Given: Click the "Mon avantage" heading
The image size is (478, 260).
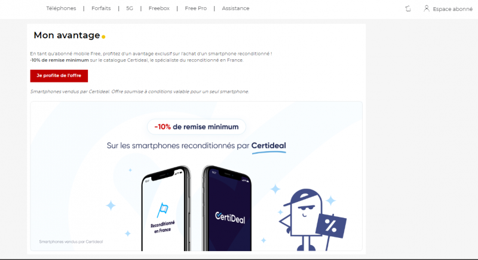Looking at the screenshot, I should (67, 35).
